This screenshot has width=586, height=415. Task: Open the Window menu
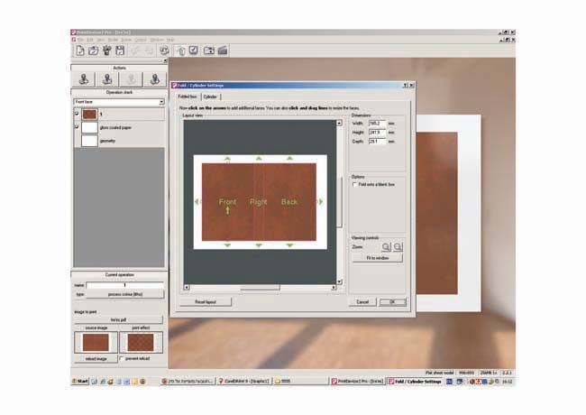coord(157,40)
